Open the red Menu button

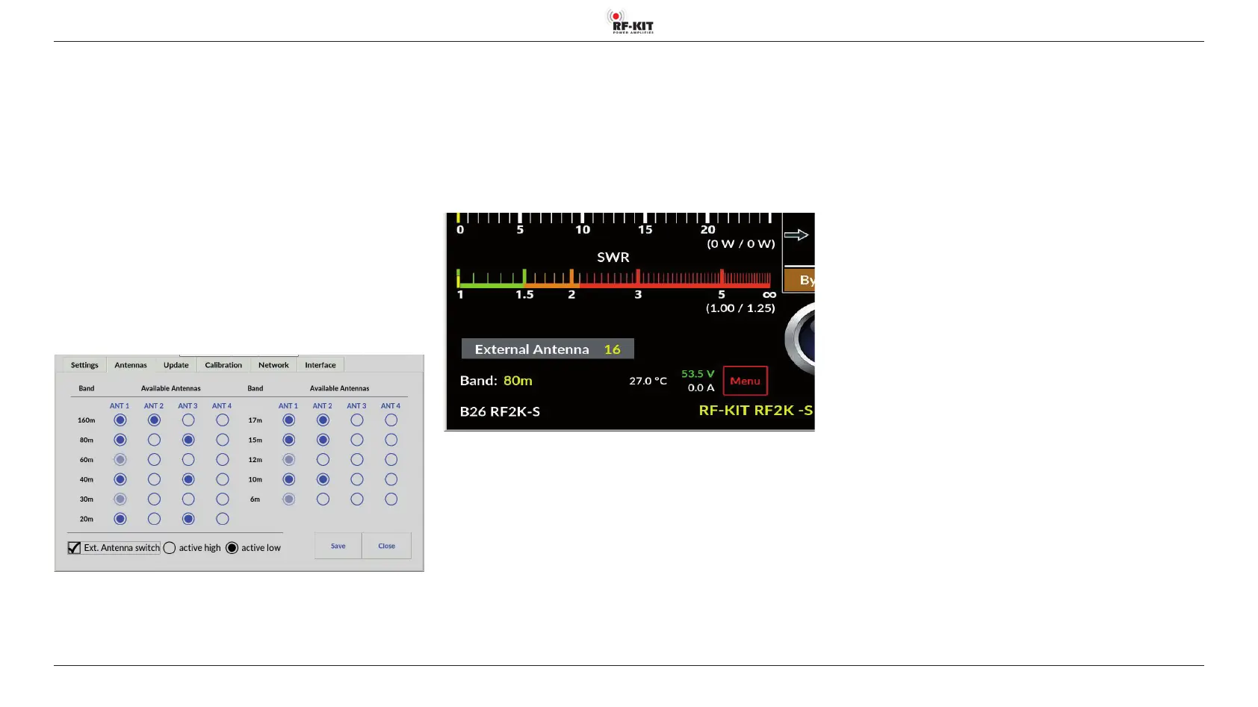point(746,381)
